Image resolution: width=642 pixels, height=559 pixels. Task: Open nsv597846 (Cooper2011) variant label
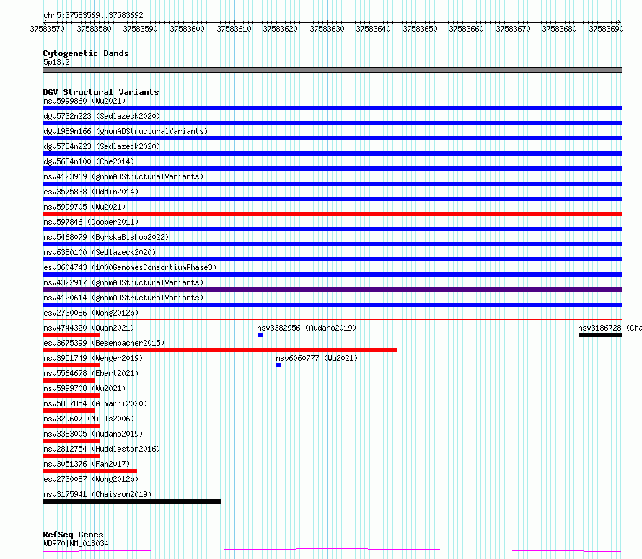coord(91,222)
